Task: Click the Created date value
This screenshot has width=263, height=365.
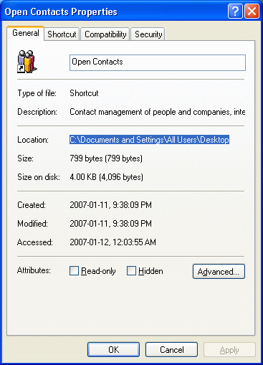Action: coord(110,205)
